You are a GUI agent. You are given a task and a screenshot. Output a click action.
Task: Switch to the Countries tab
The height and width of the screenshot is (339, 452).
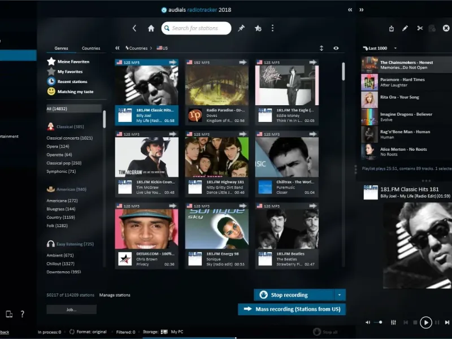point(91,48)
